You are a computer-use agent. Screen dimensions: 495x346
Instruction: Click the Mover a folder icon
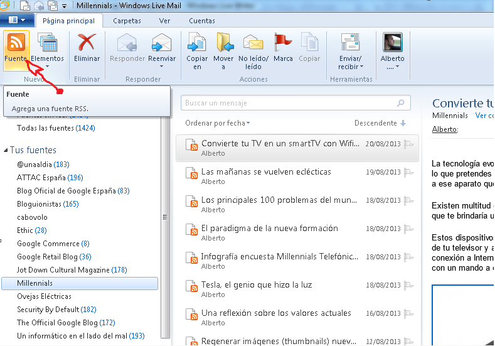pyautogui.click(x=225, y=42)
